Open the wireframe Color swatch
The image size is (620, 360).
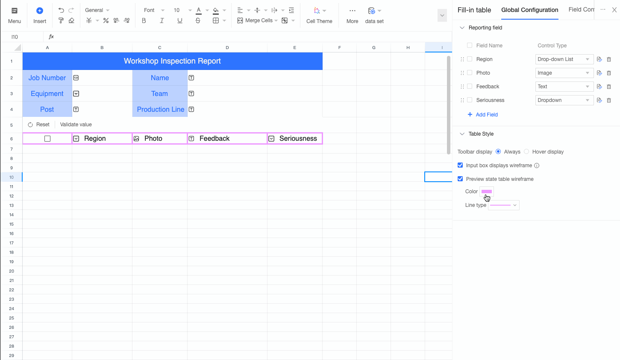pos(487,192)
